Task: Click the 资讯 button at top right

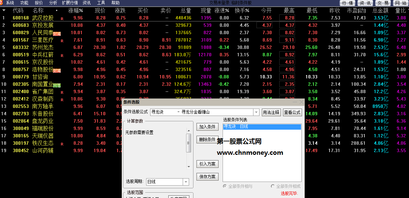Action: coord(365,3)
